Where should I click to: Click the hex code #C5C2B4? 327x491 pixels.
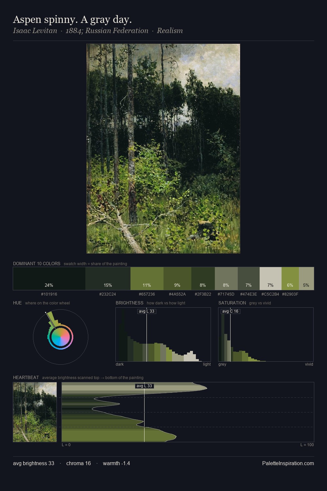pyautogui.click(x=270, y=294)
